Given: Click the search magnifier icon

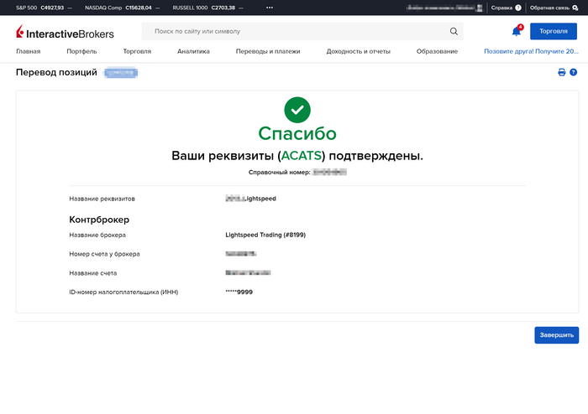Looking at the screenshot, I should [454, 31].
